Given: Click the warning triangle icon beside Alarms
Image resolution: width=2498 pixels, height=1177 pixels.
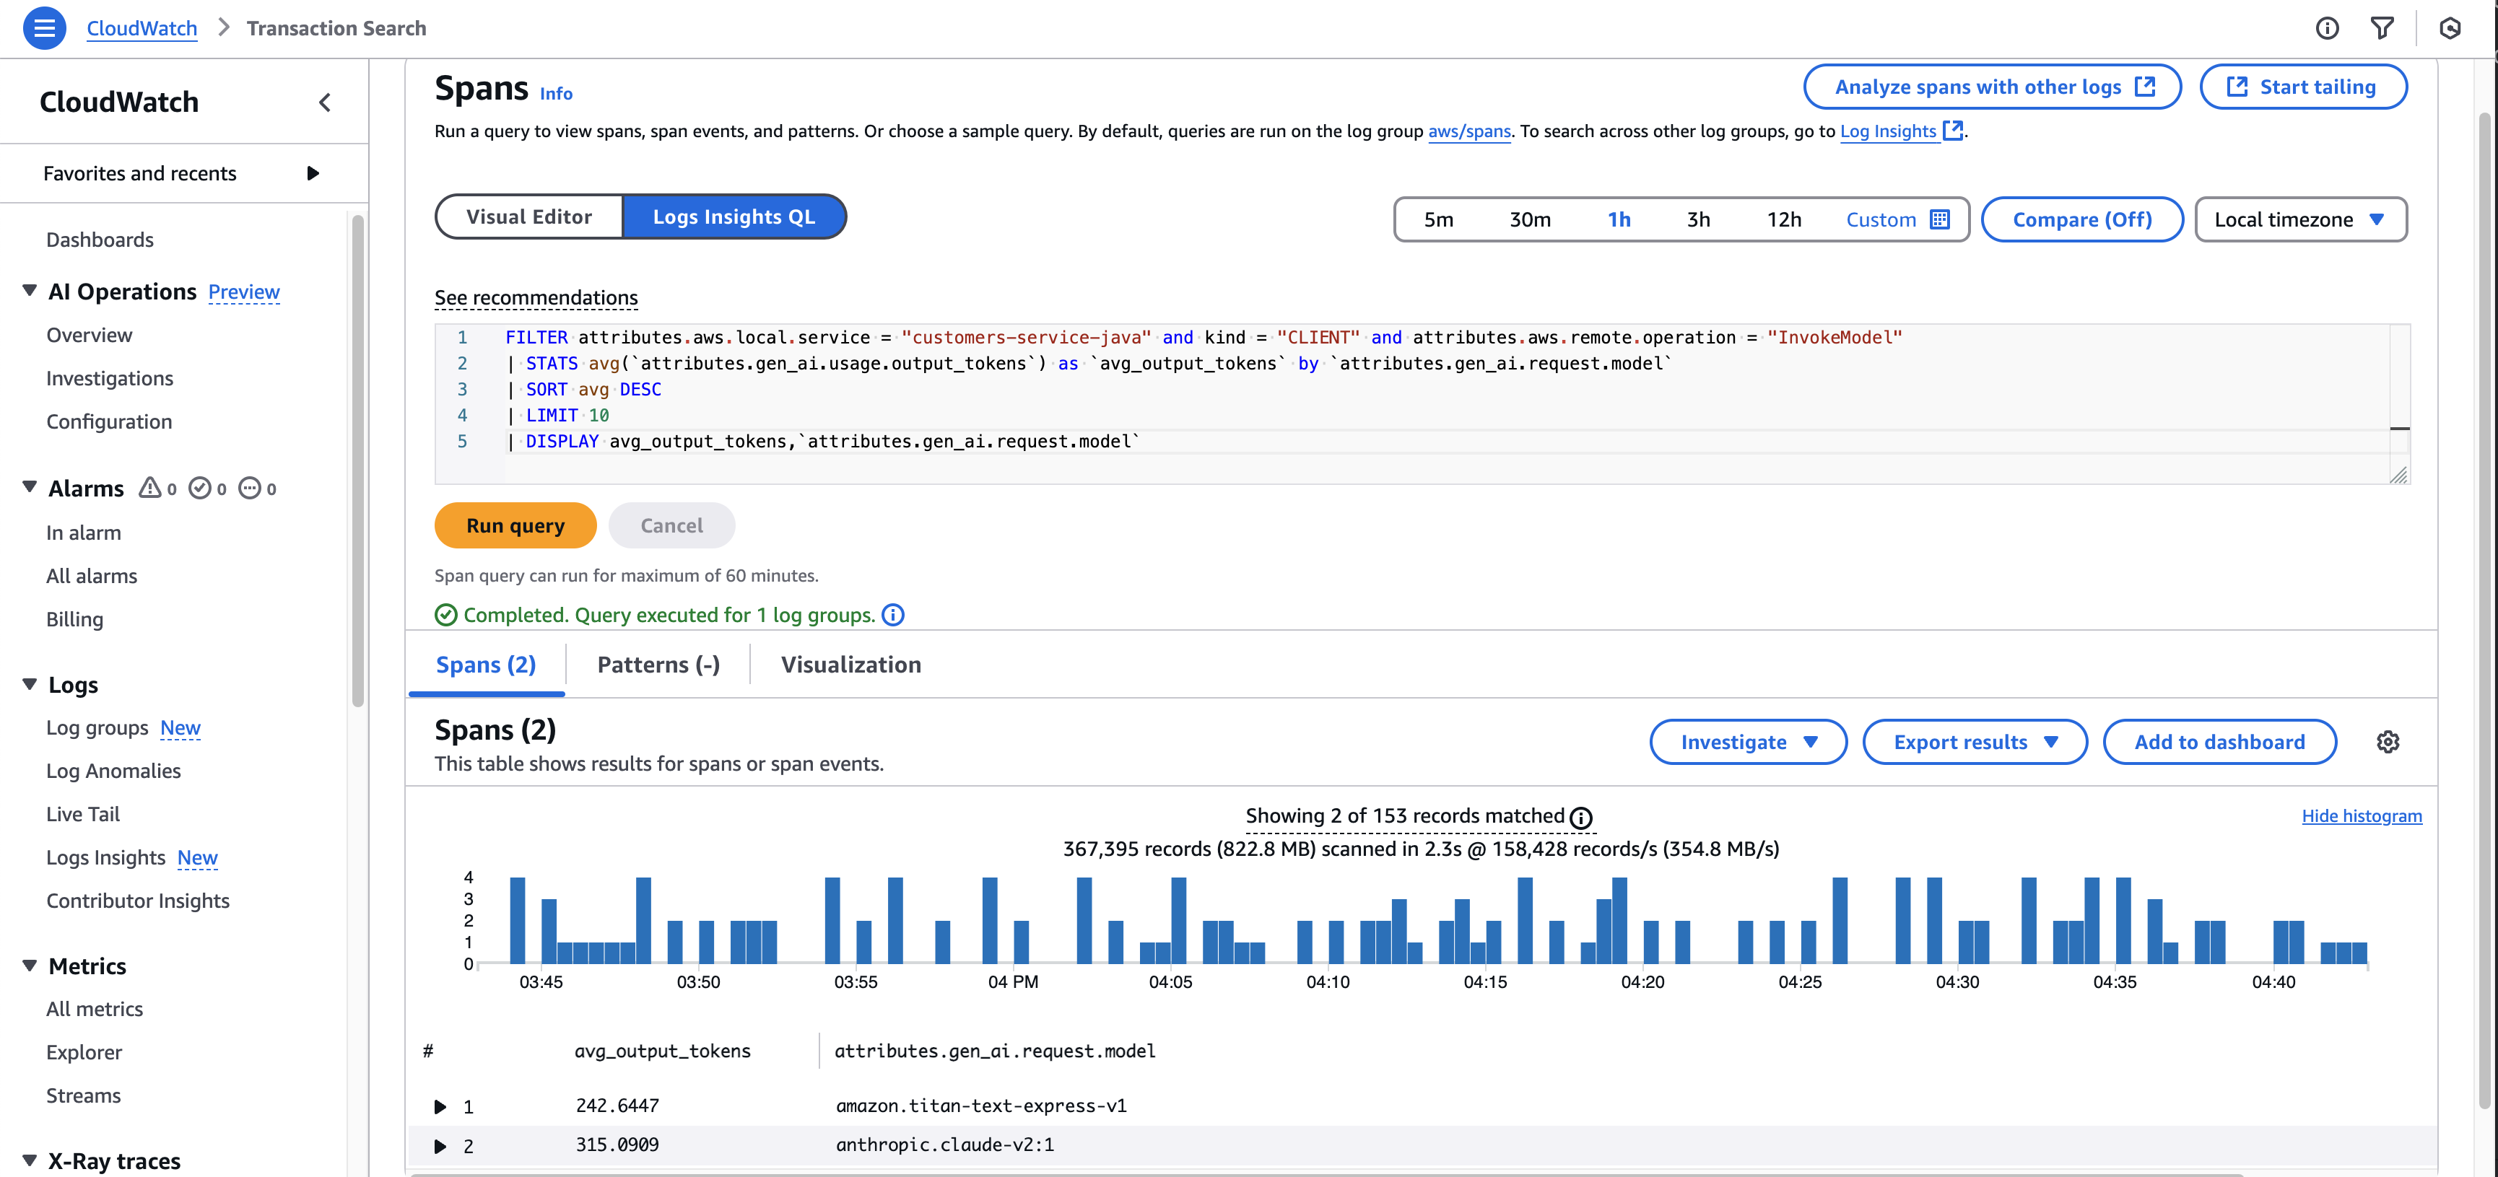Looking at the screenshot, I should coord(149,488).
